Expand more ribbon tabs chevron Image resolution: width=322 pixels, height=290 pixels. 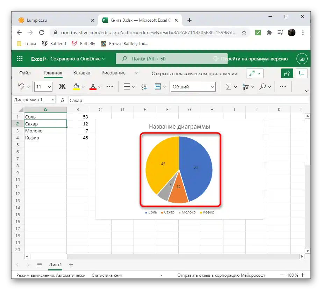click(x=136, y=73)
